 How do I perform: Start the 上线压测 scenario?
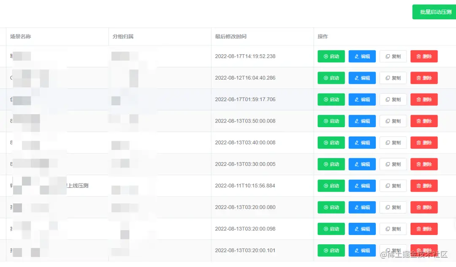point(331,186)
